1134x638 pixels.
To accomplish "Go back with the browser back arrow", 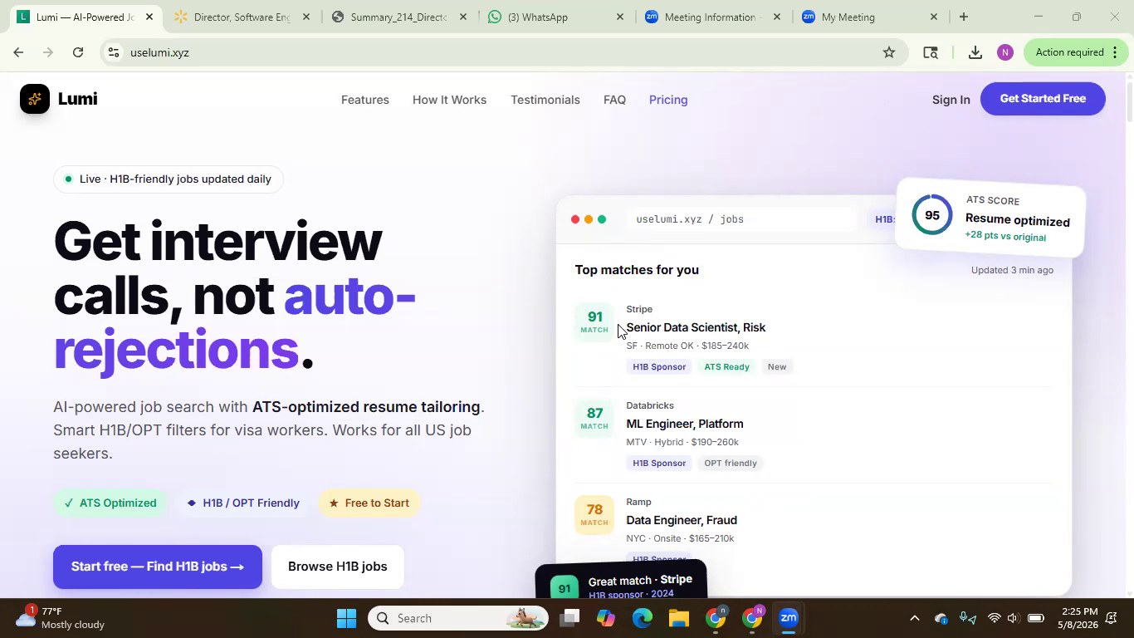I will tap(18, 52).
